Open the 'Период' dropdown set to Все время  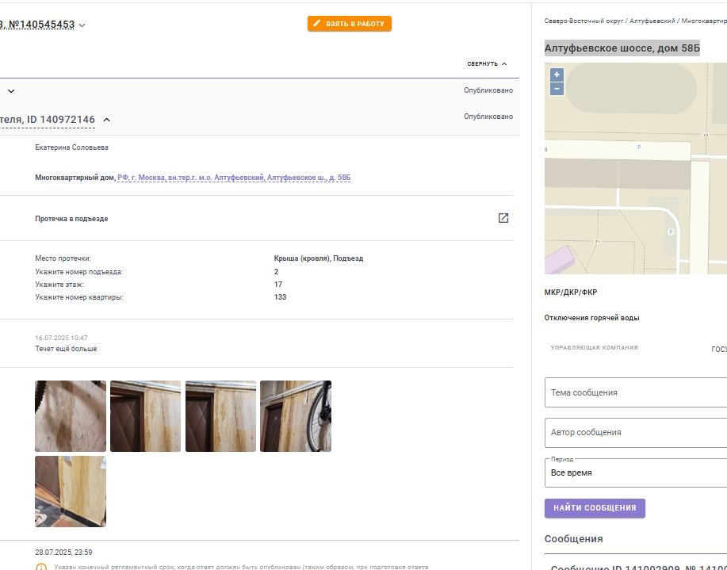[x=636, y=472]
